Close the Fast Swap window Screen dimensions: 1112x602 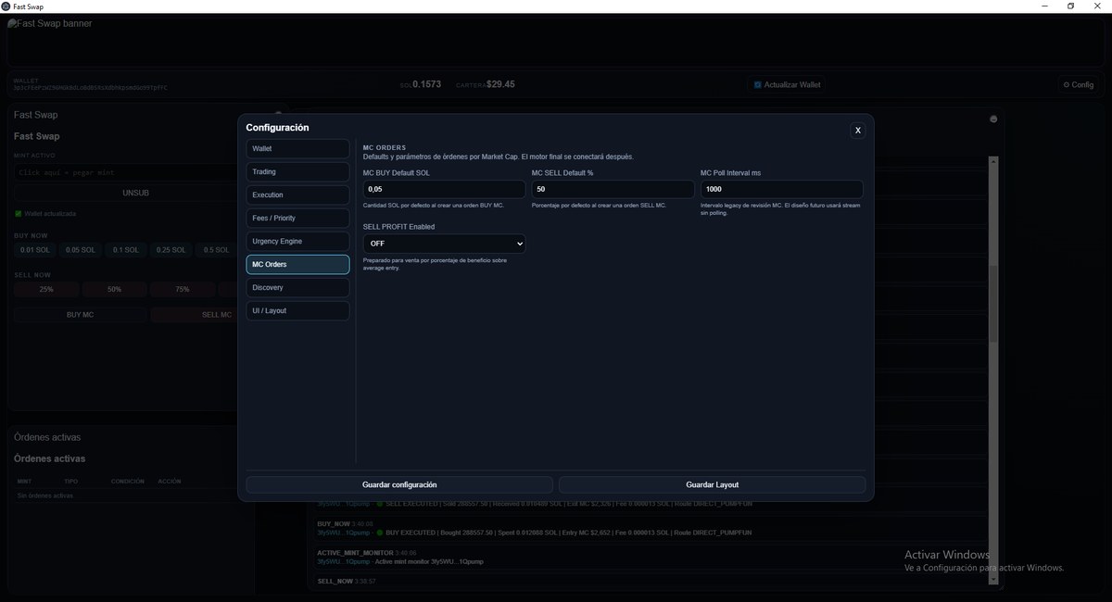coord(1098,6)
